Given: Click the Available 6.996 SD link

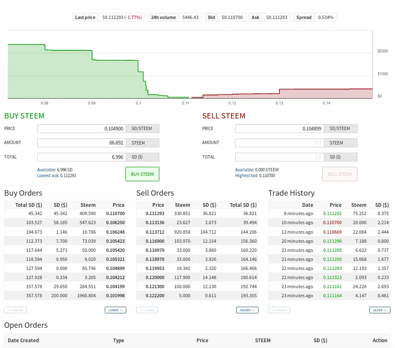Looking at the screenshot, I should pos(54,170).
